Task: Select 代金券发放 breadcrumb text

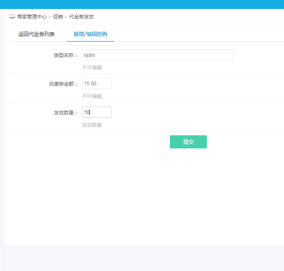Action: pos(81,17)
